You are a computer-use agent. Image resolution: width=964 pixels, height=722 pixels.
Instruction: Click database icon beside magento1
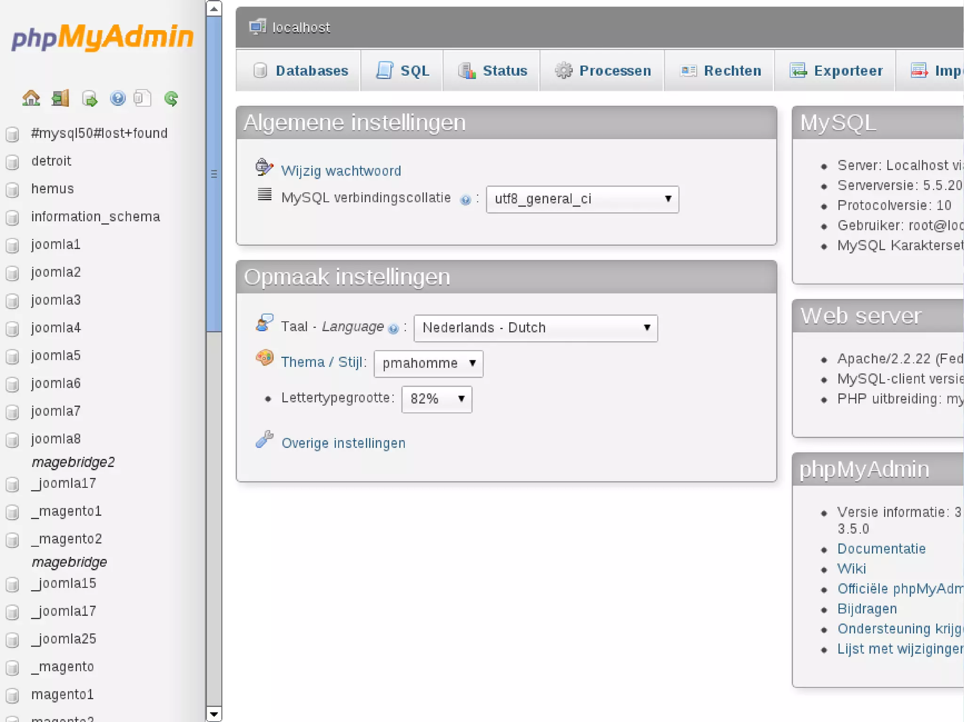pos(13,695)
